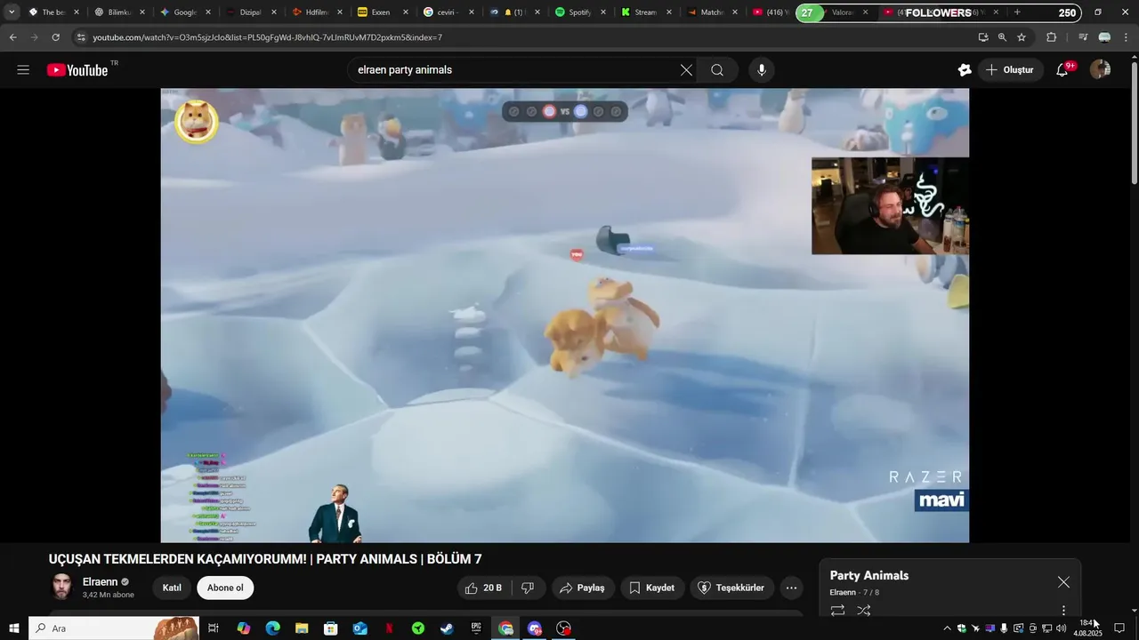Screen dimensions: 1139x640
Task: Close the Party Animals playlist panel
Action: [1063, 582]
